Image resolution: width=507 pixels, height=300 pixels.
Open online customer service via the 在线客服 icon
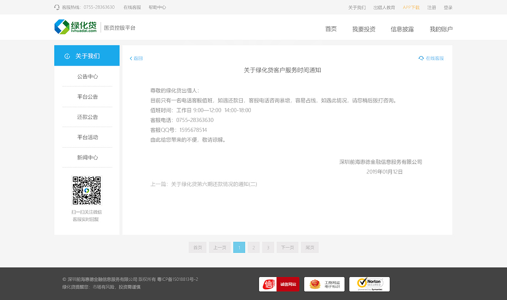coord(421,58)
